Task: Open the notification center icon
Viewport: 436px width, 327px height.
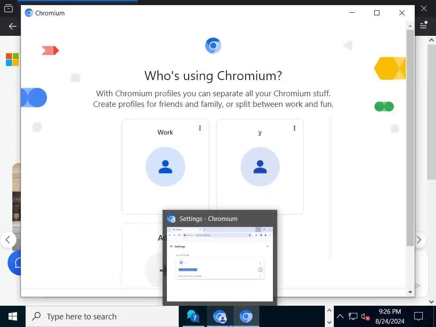Action: tap(419, 316)
